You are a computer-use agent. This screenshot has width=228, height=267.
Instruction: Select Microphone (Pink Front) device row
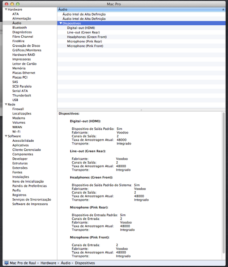pos(141,46)
